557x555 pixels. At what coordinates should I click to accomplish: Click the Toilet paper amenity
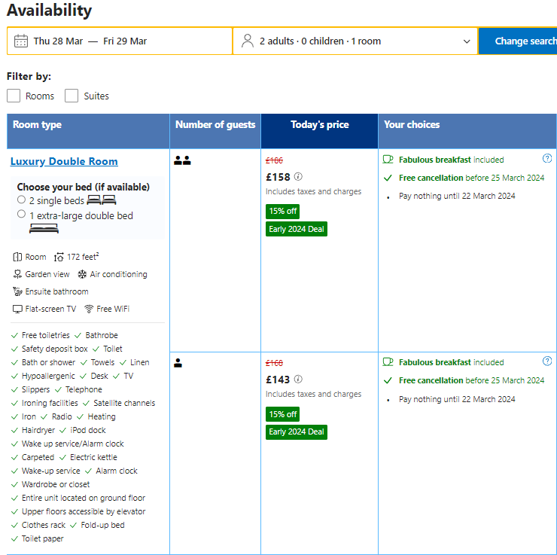(x=42, y=538)
